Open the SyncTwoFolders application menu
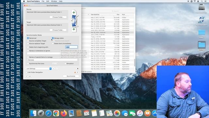Screen dimensions: 209x118 (x=33, y=1)
